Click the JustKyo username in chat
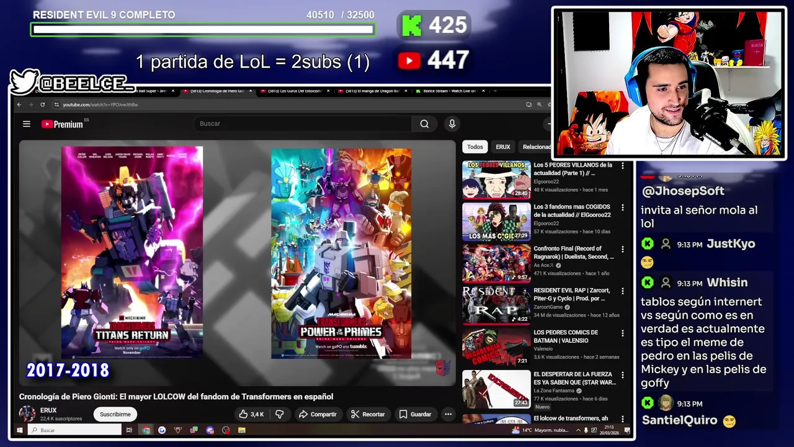This screenshot has width=794, height=447. pyautogui.click(x=731, y=244)
